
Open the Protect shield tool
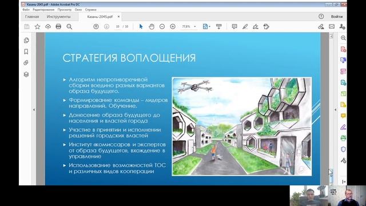click(x=343, y=149)
